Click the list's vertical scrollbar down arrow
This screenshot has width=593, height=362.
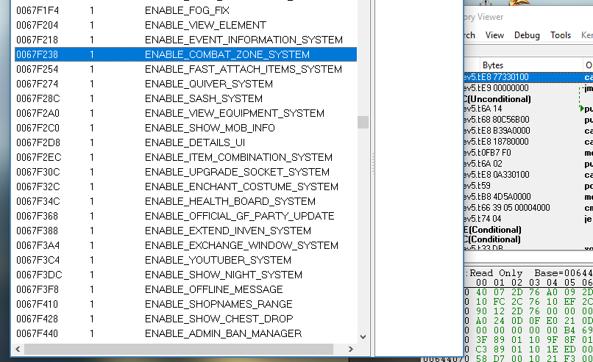click(363, 337)
